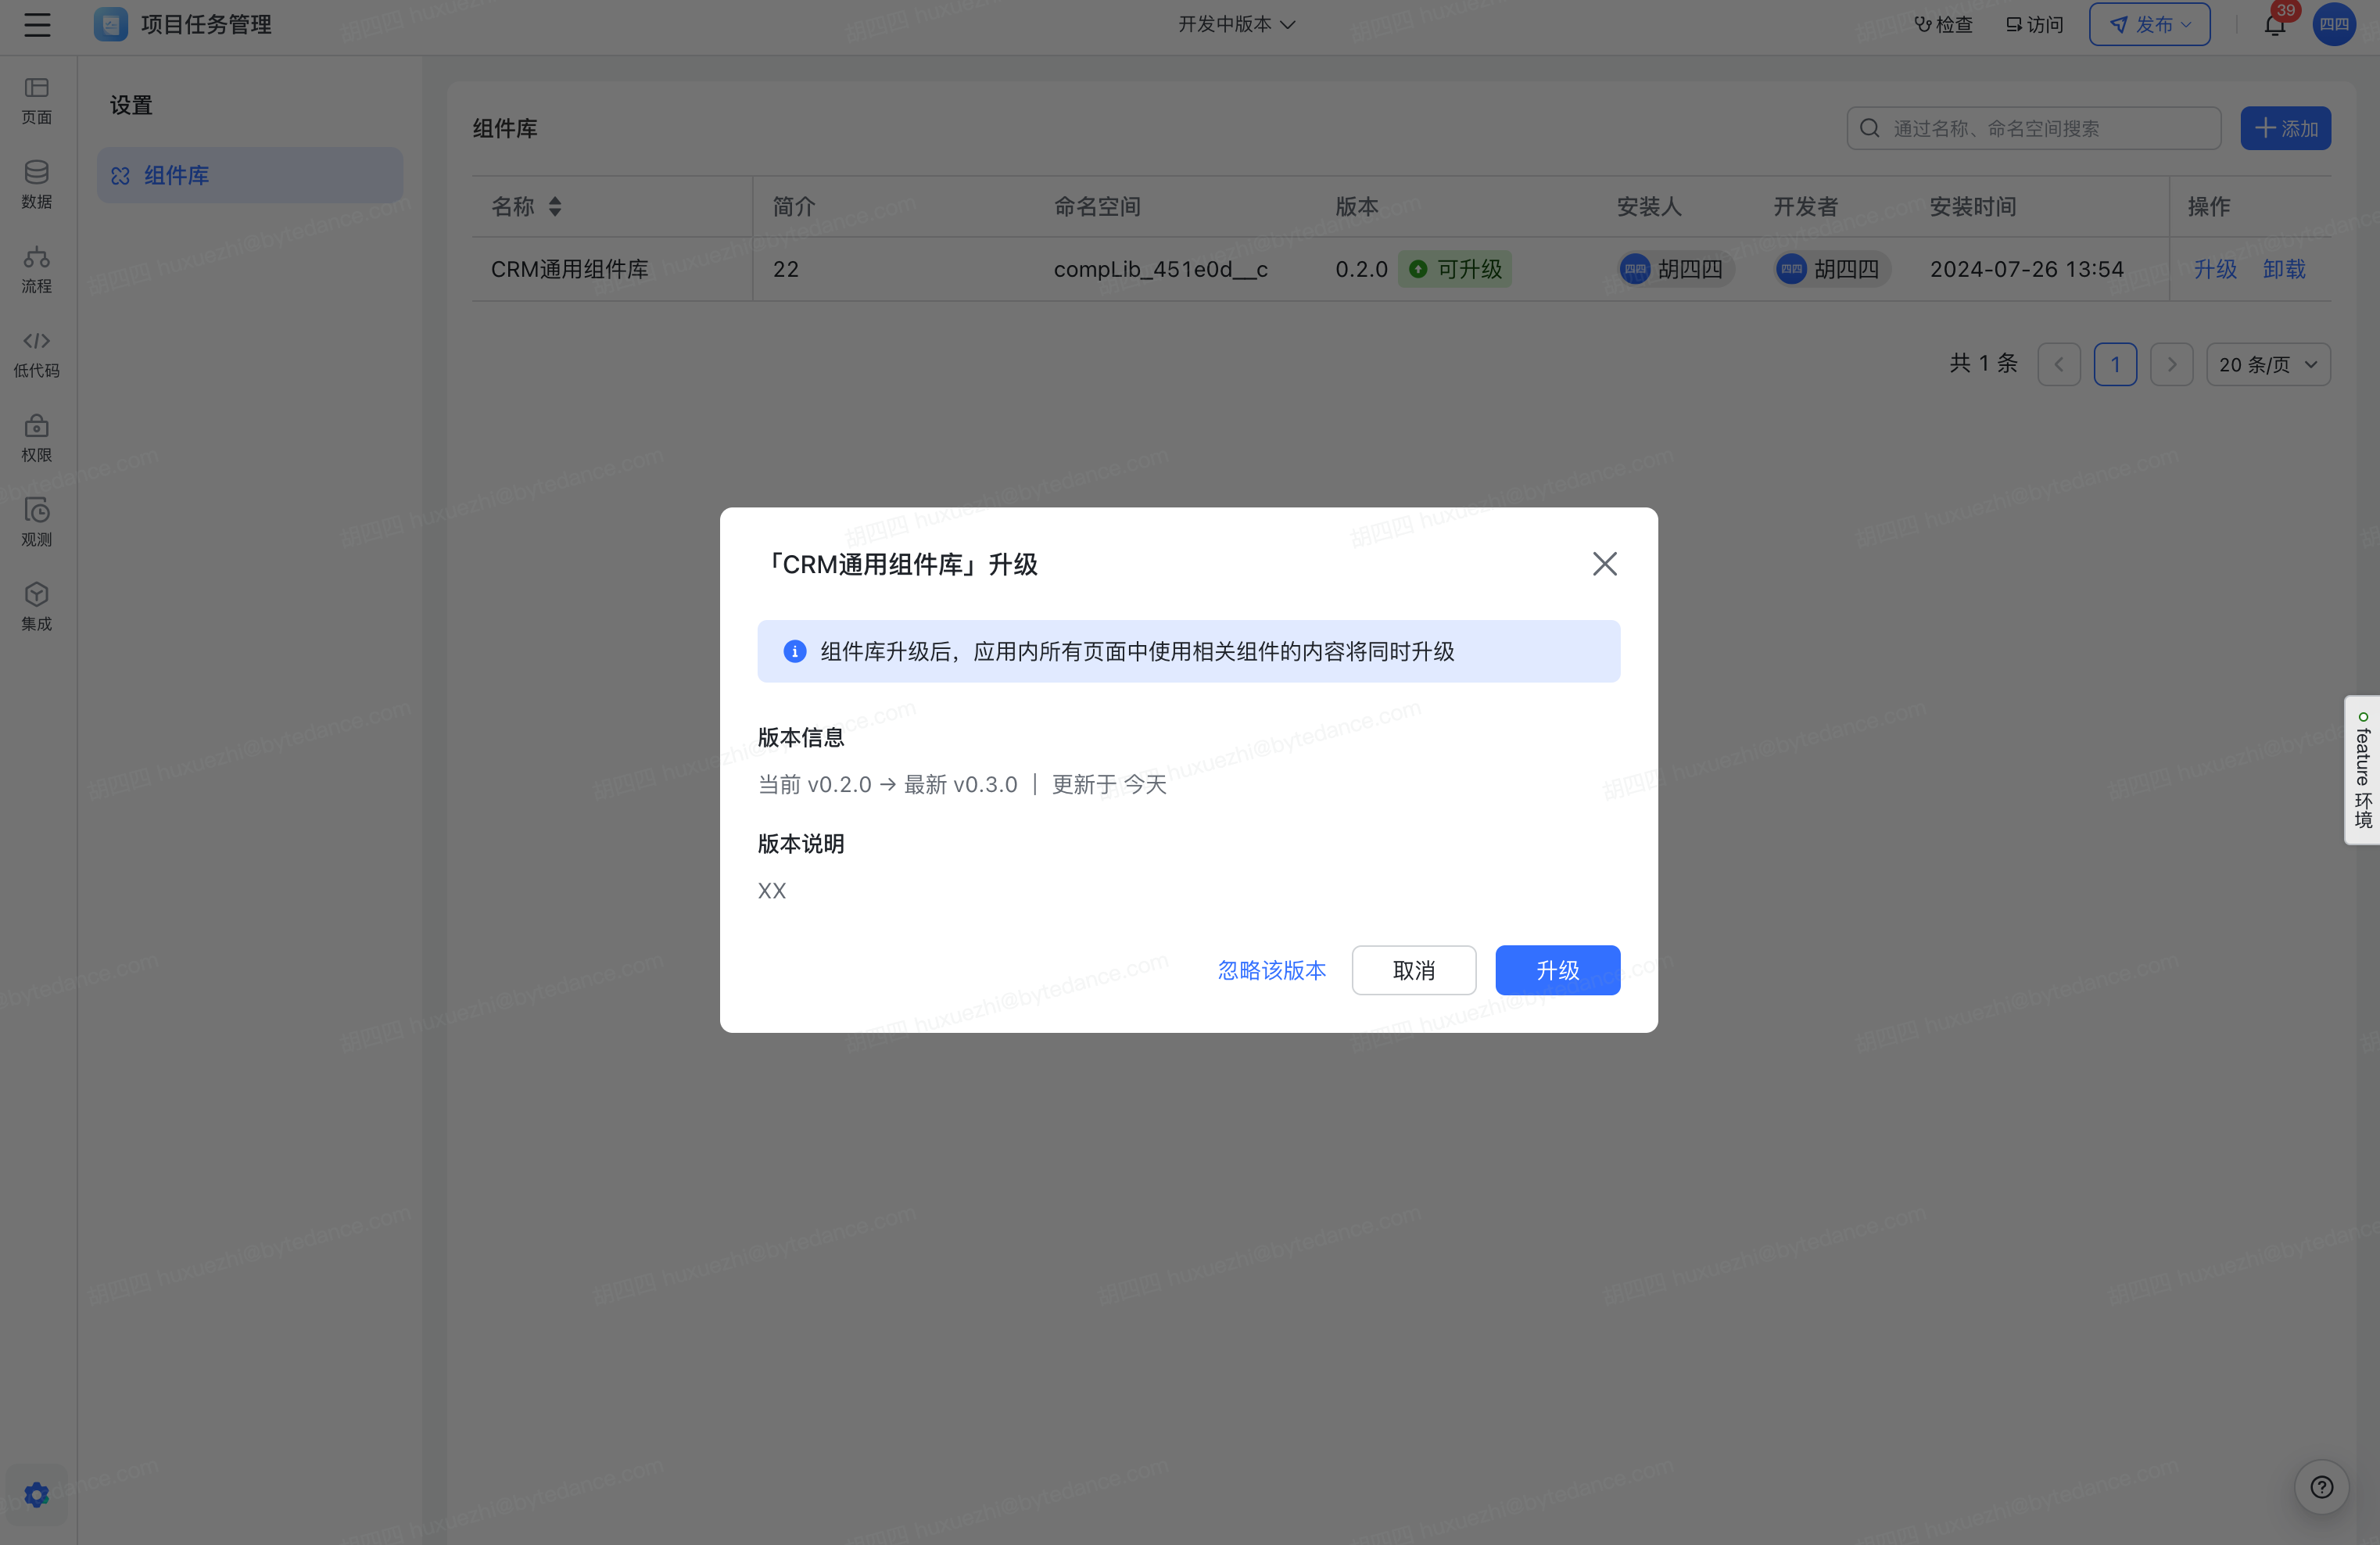Viewport: 2380px width, 1545px height.
Task: Select the 组件库 settings menu item
Action: click(250, 175)
